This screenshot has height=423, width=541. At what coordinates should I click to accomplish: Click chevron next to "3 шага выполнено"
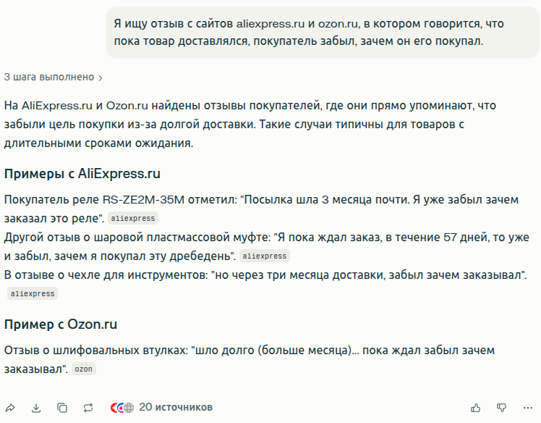[101, 78]
